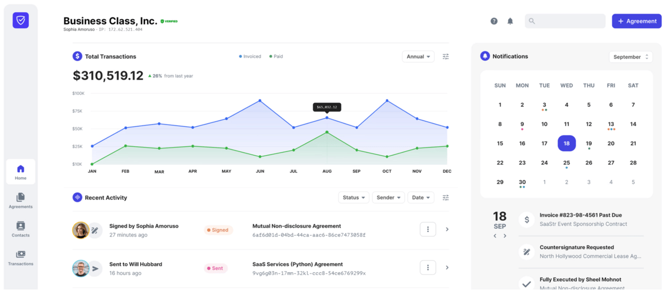Open the notifications bell in the header
The height and width of the screenshot is (290, 666).
[510, 21]
